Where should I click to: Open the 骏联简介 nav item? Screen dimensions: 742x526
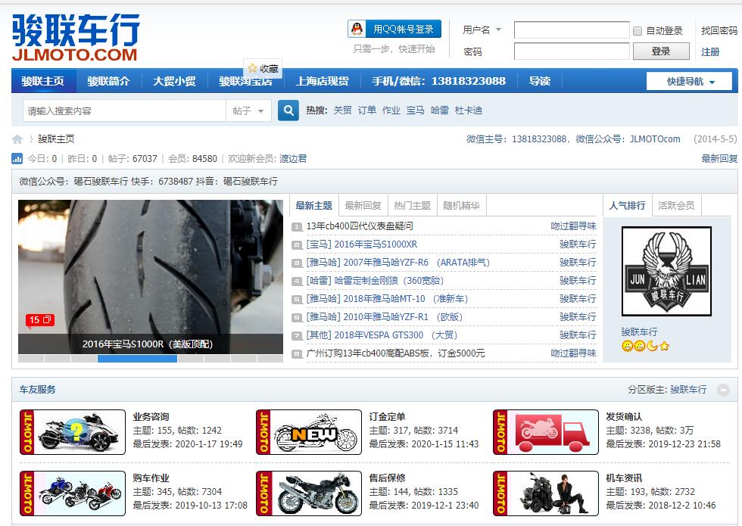108,82
